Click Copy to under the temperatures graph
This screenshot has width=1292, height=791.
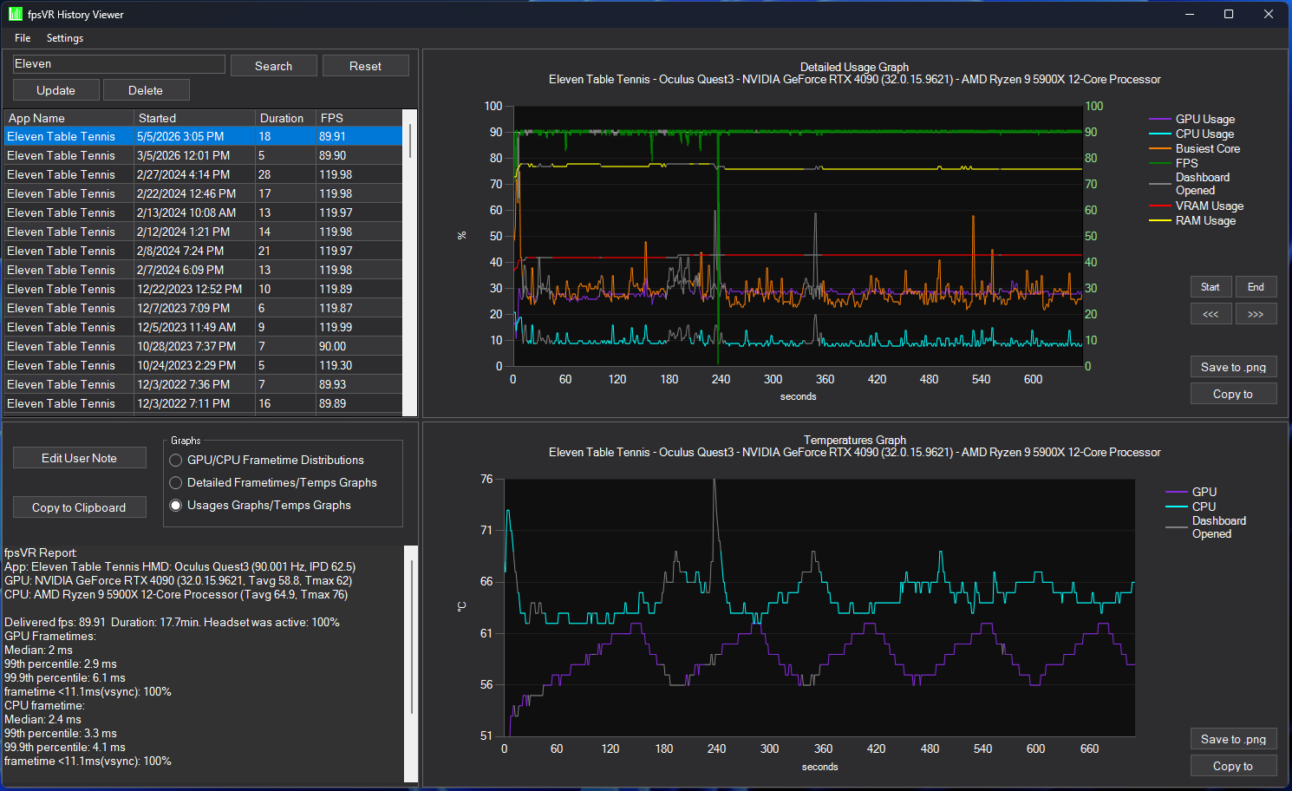pyautogui.click(x=1233, y=766)
